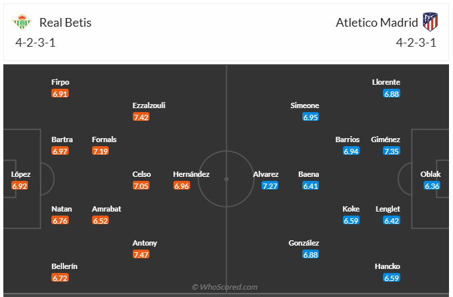Select player name Bellerín on the pitch
The width and height of the screenshot is (453, 297).
[65, 266]
